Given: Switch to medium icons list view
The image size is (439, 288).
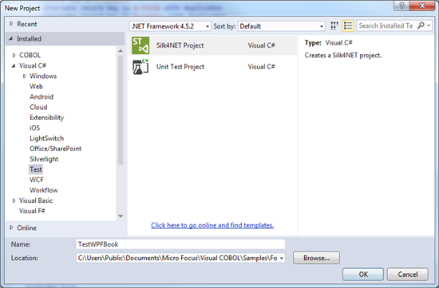Looking at the screenshot, I should click(x=348, y=26).
